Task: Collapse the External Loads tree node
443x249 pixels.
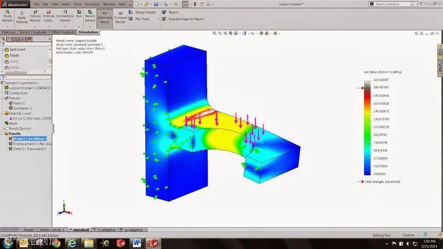Action: tap(2, 114)
